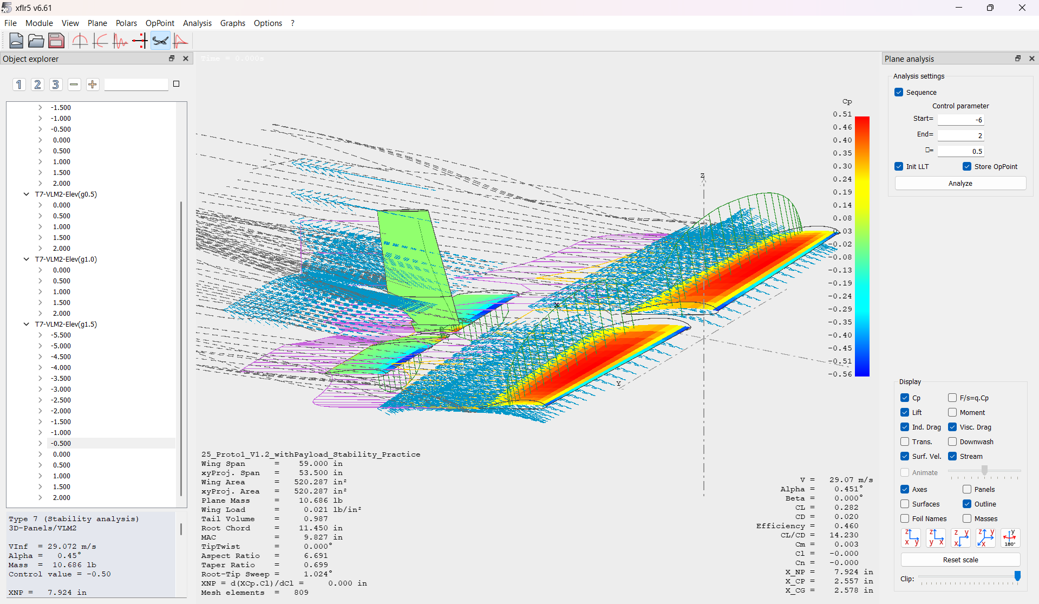Toggle Store OpPoint checkbox
The height and width of the screenshot is (604, 1039).
coord(967,166)
